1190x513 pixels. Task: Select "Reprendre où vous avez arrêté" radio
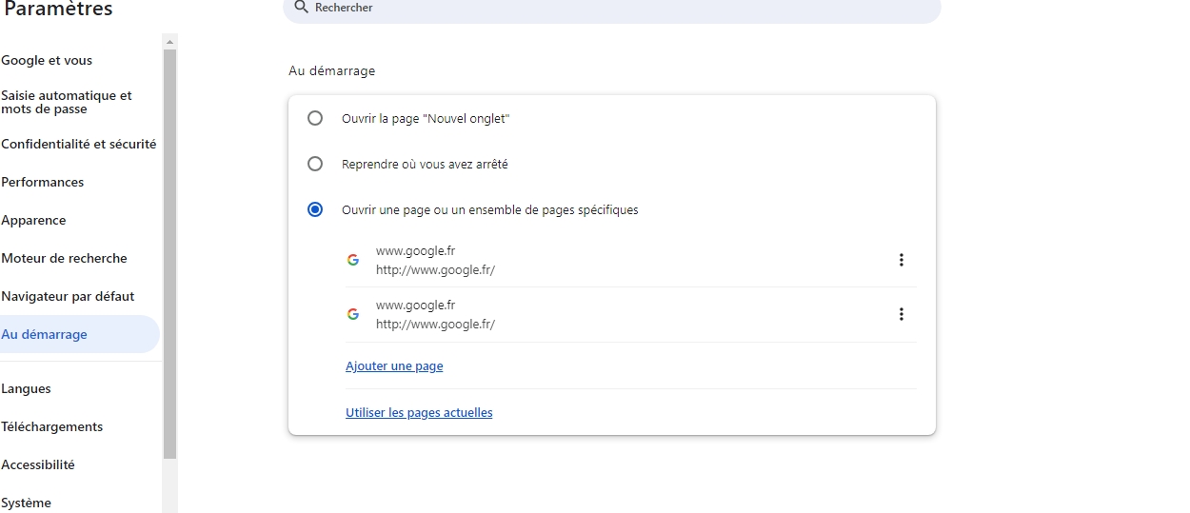point(315,165)
